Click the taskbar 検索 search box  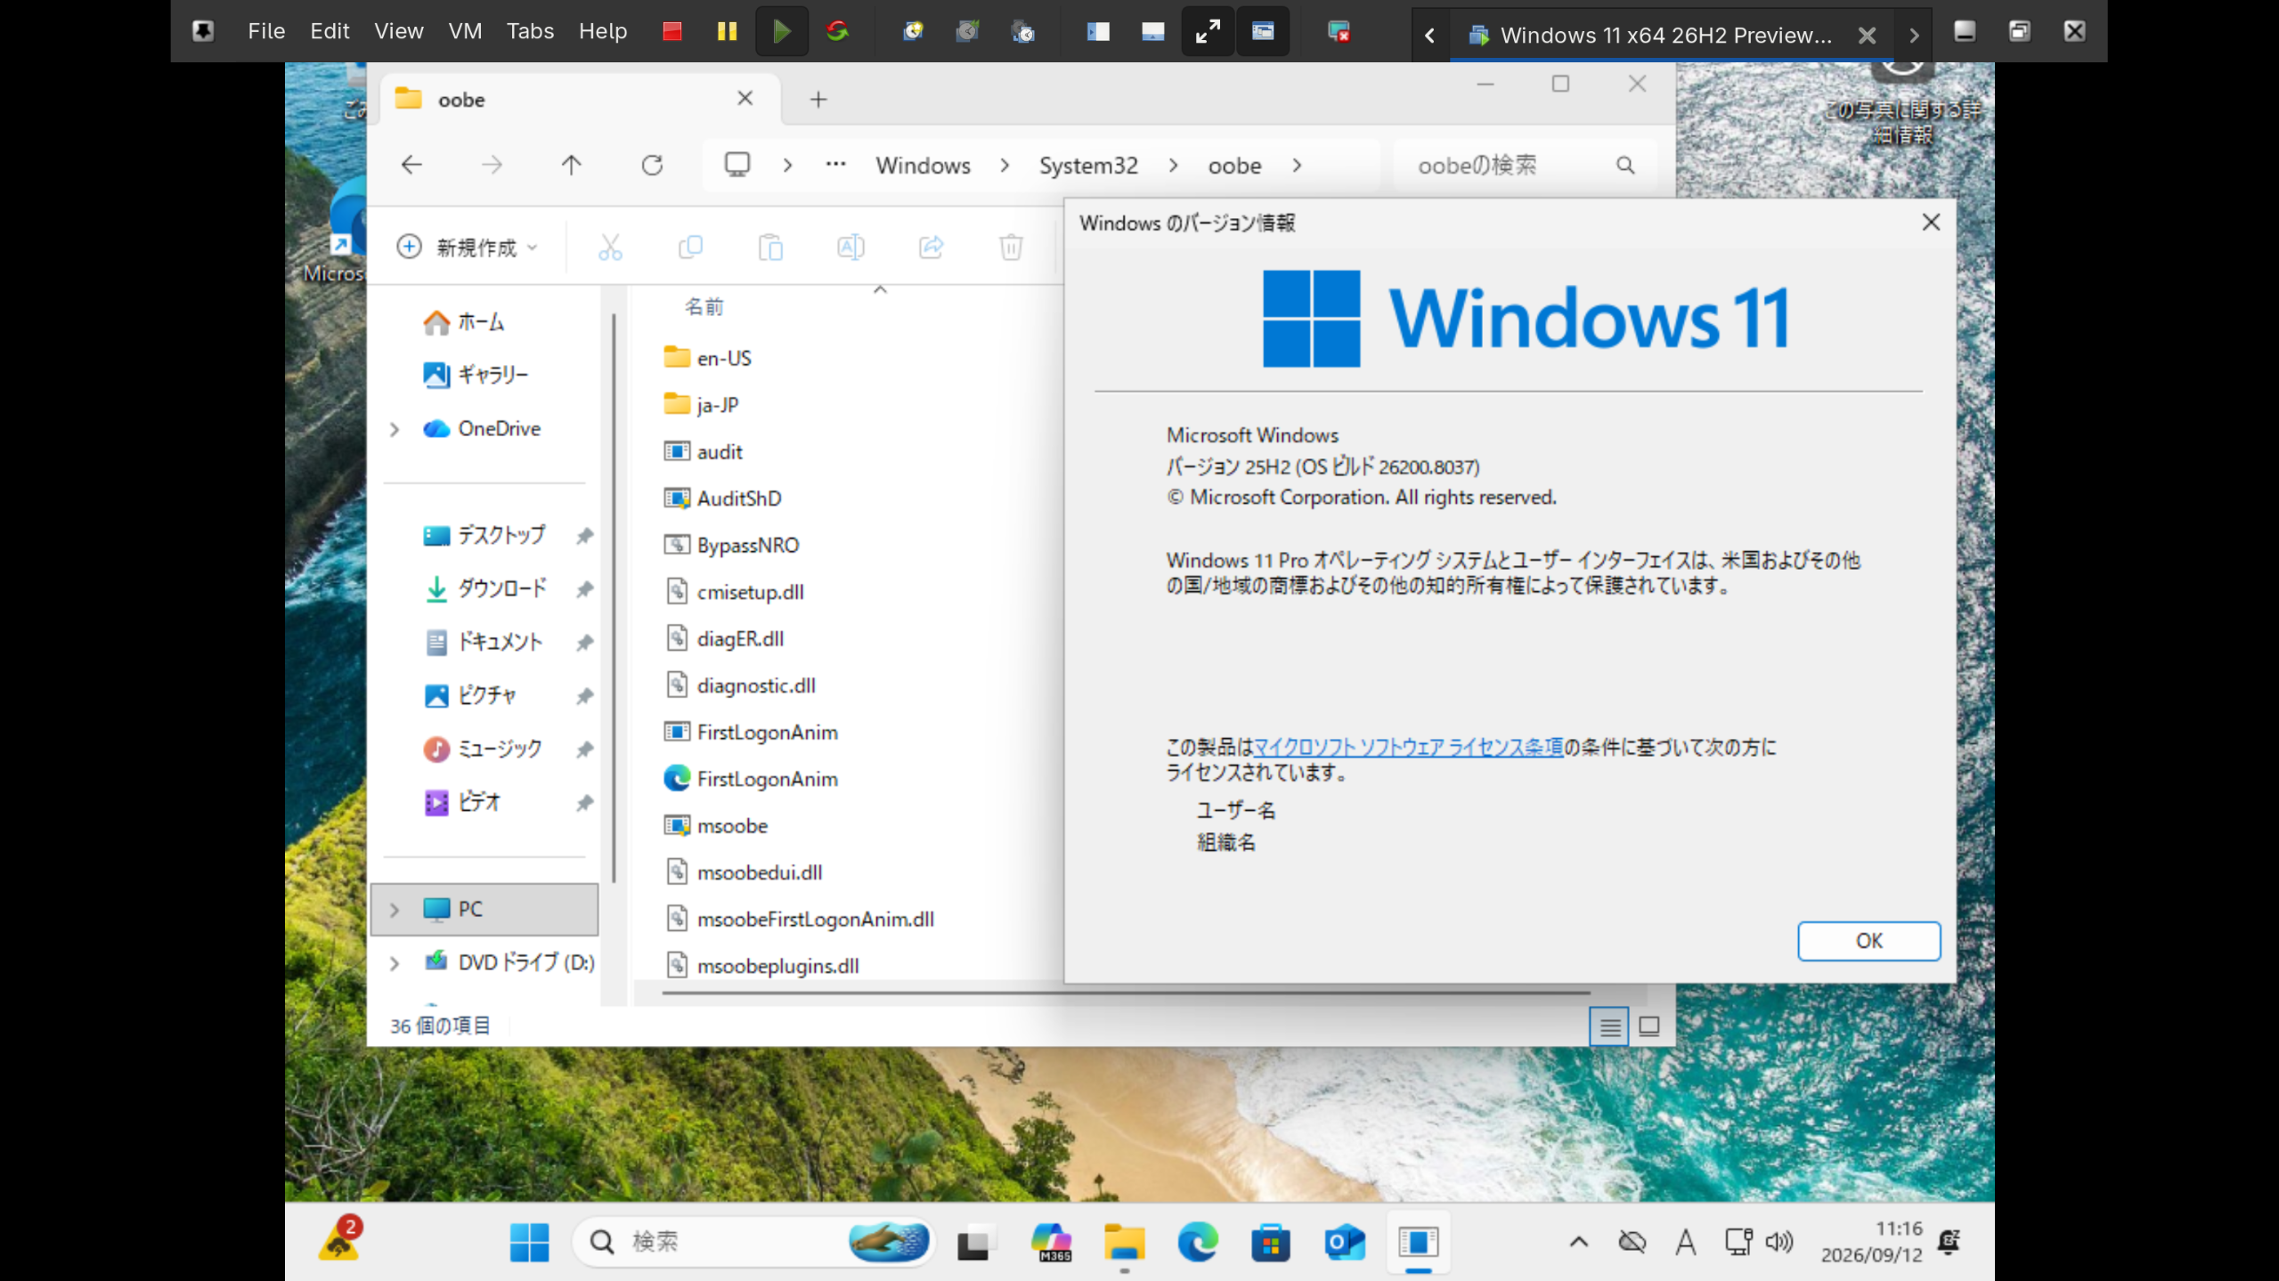pyautogui.click(x=753, y=1242)
